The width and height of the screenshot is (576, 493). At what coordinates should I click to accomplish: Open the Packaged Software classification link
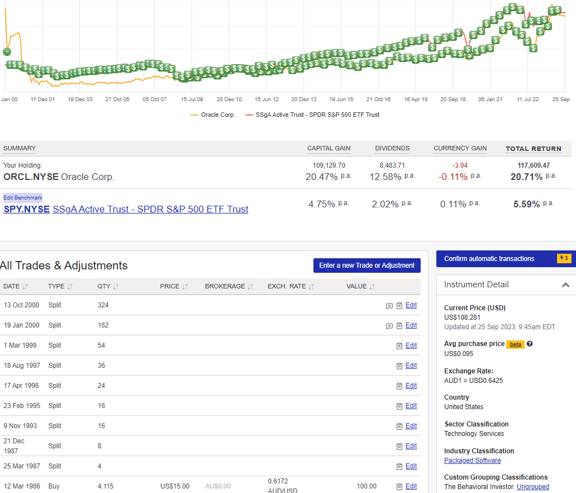pyautogui.click(x=472, y=460)
